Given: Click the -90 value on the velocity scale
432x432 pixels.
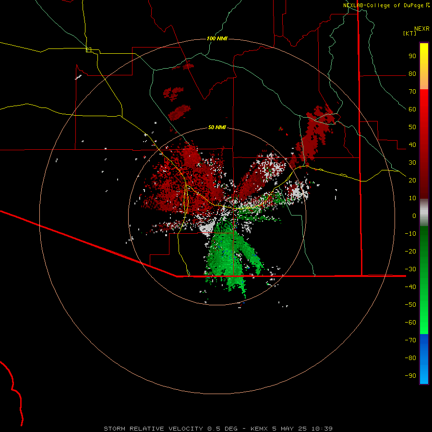Looking at the screenshot, I should [410, 376].
